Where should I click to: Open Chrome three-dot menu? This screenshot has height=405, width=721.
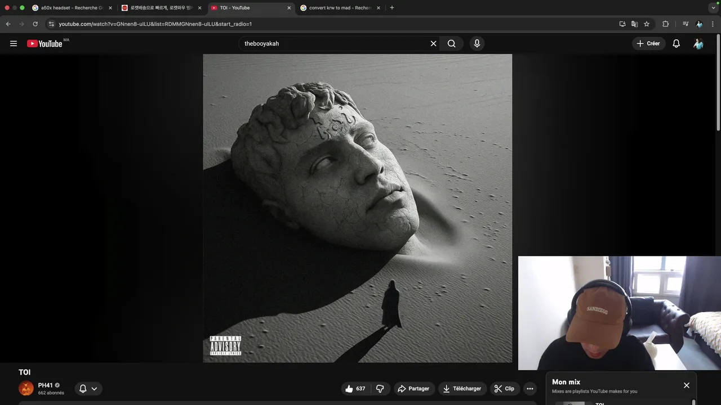[x=713, y=24]
